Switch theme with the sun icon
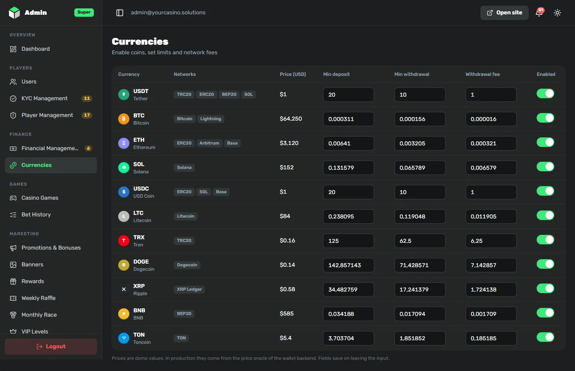Image resolution: width=575 pixels, height=371 pixels. click(557, 13)
